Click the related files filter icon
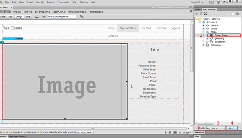The width and height of the screenshot is (242, 138). click(x=191, y=12)
